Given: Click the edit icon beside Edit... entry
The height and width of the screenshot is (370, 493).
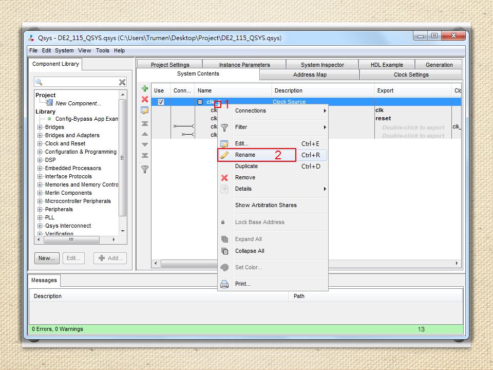Looking at the screenshot, I should point(224,144).
